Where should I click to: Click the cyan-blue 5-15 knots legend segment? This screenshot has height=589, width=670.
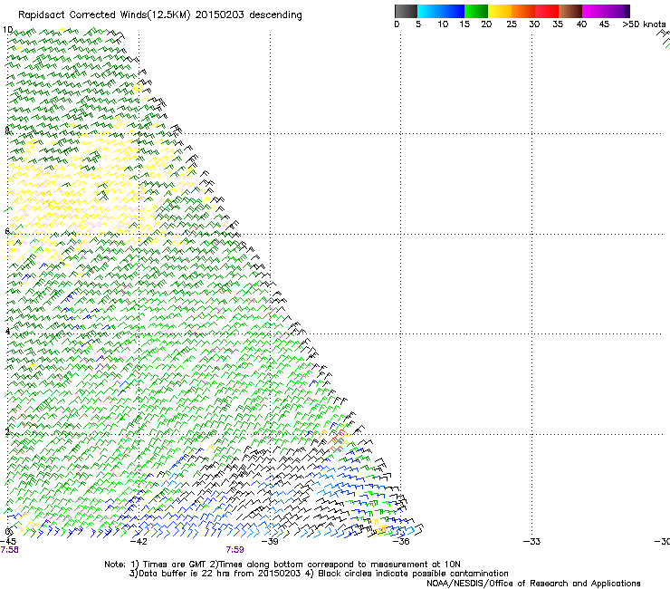pyautogui.click(x=441, y=11)
